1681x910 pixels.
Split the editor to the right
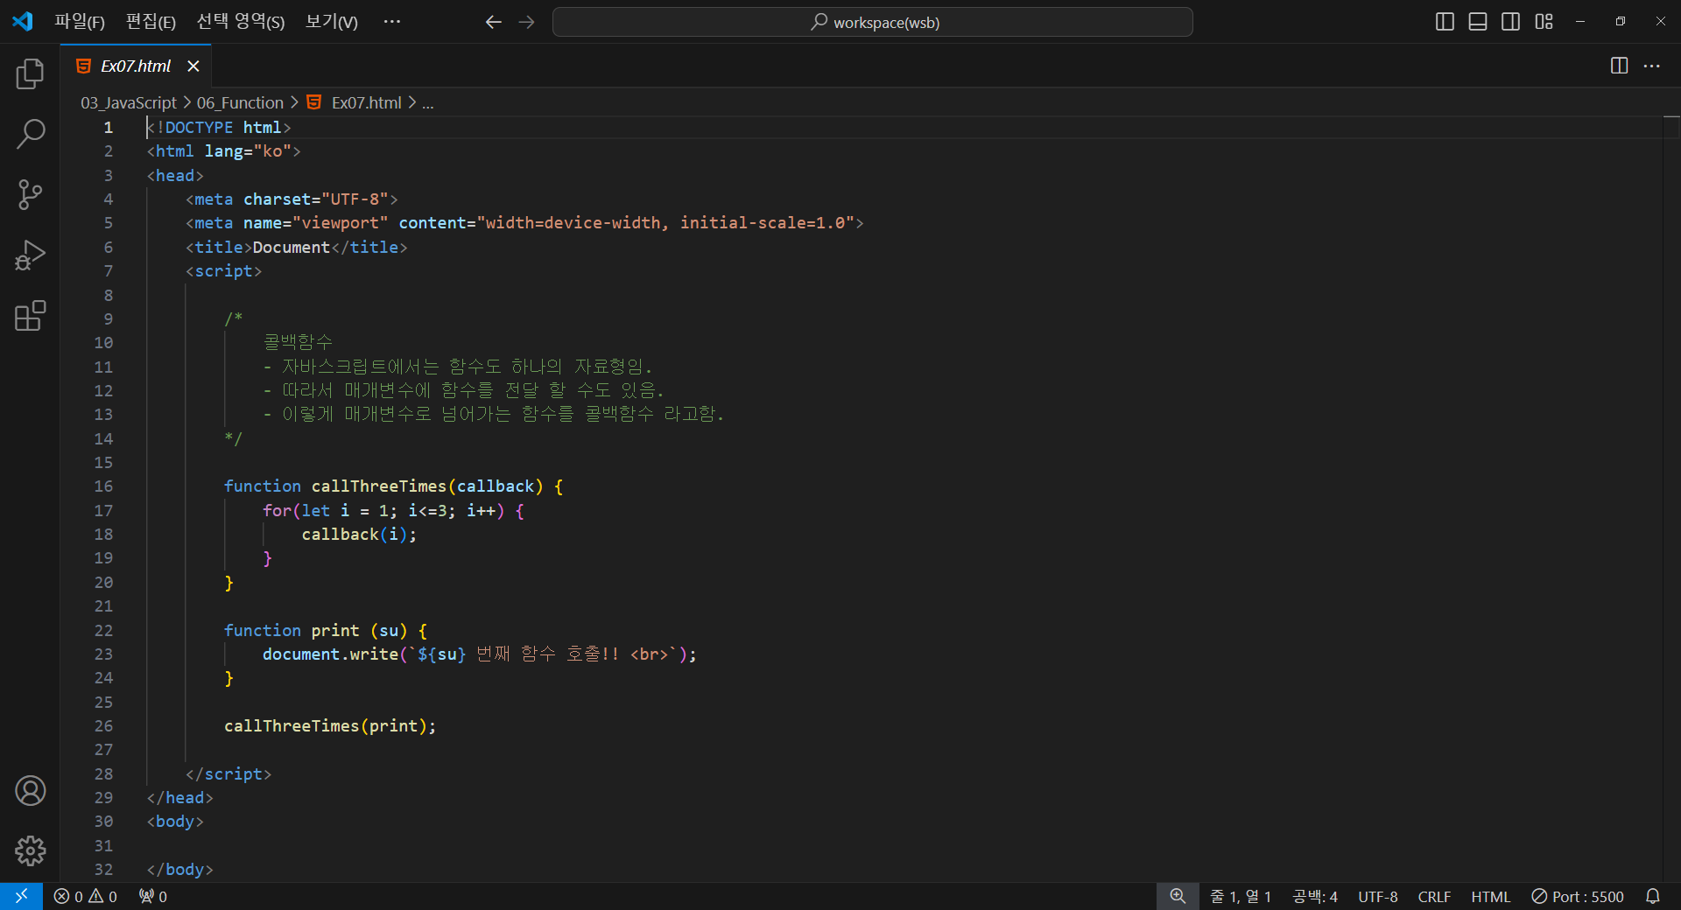click(x=1620, y=66)
